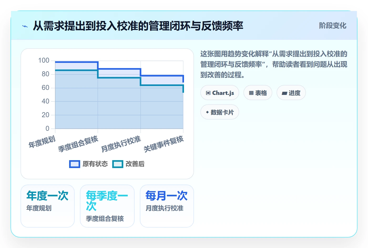
Task: Click the lightning bolt icon beside the title
Action: 25,26
